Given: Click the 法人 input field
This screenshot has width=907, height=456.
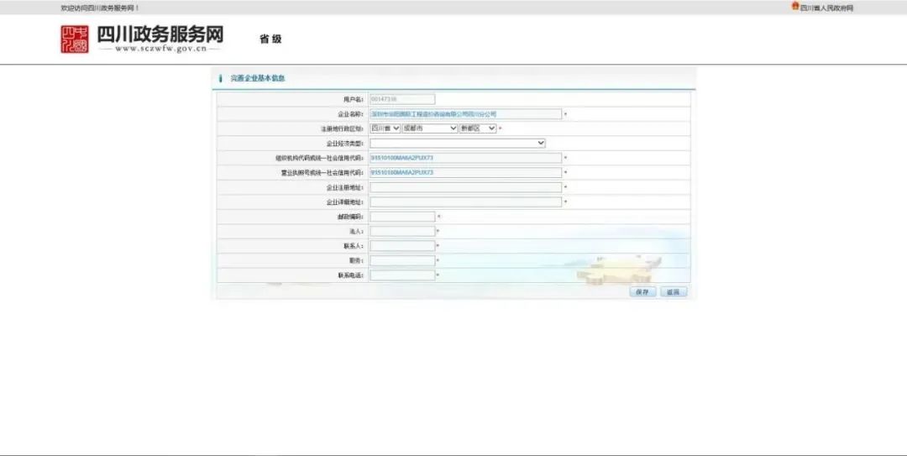Looking at the screenshot, I should pyautogui.click(x=402, y=231).
